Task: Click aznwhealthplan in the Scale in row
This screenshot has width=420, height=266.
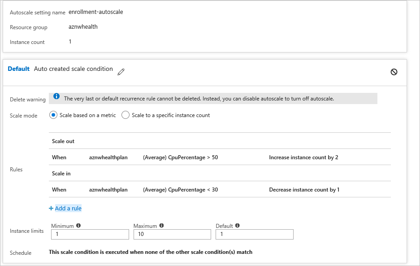Action: pos(108,190)
